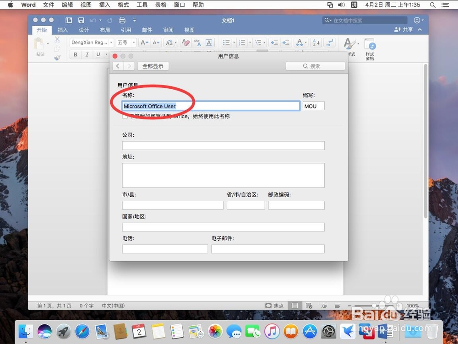Viewport: 458px width, 344px height.
Task: Click the format painter brush icon
Action: (57, 58)
